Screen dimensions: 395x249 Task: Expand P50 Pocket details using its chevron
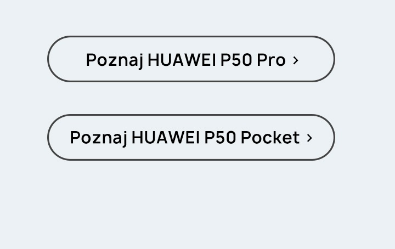pyautogui.click(x=309, y=138)
